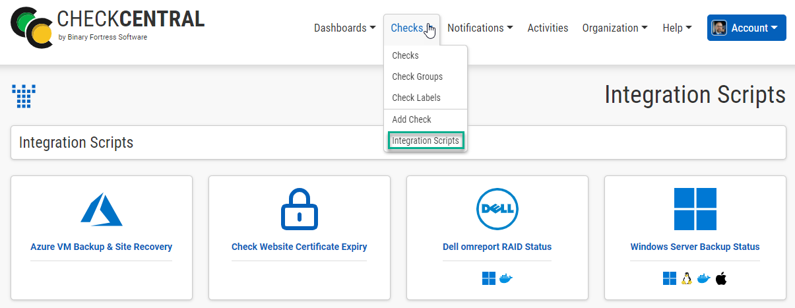Open the Notifications dropdown menu
This screenshot has height=308, width=795.
tap(480, 28)
